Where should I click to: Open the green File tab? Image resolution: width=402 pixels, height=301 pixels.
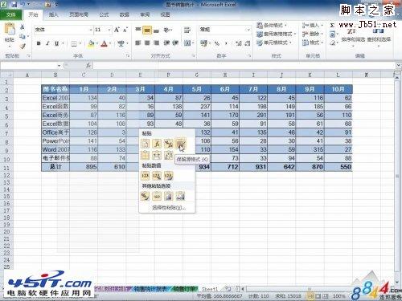coord(10,14)
